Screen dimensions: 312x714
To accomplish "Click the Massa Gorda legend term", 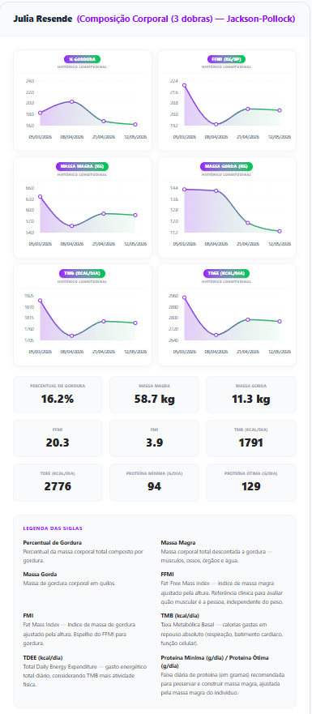I will click(x=40, y=575).
